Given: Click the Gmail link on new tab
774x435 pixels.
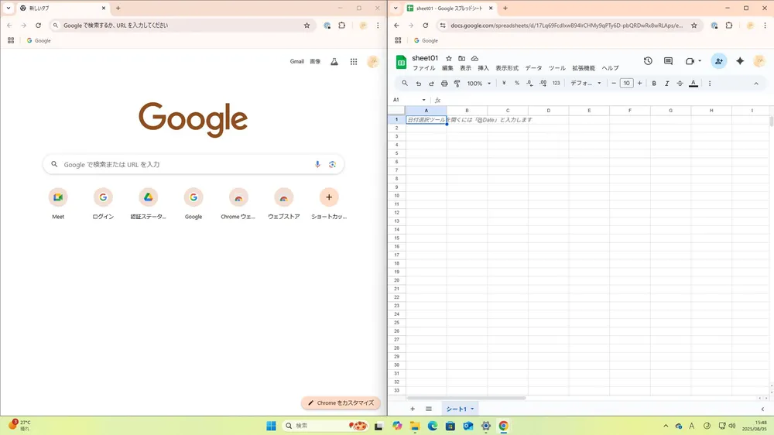Looking at the screenshot, I should click(296, 62).
